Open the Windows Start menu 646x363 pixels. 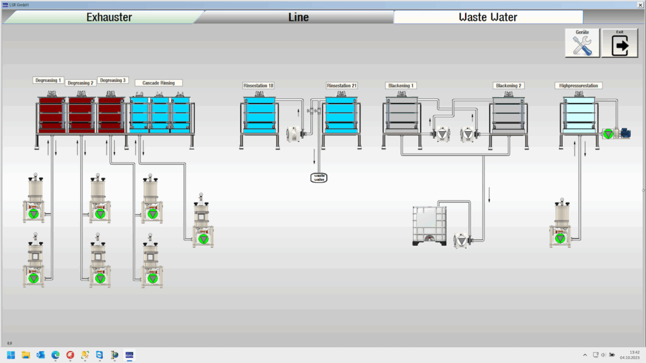[11, 355]
